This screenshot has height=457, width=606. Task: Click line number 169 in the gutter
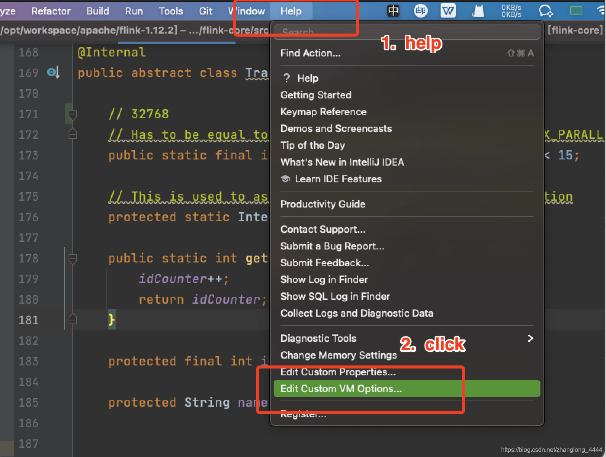tap(29, 73)
